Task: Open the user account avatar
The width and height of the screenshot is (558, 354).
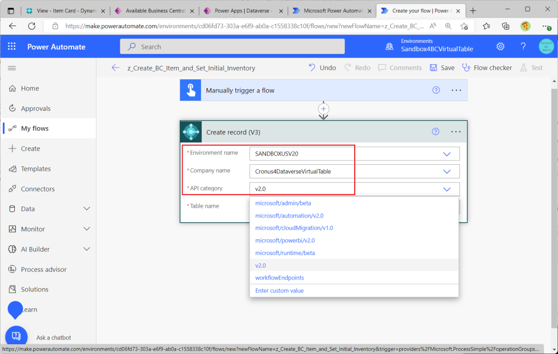Action: click(x=546, y=47)
